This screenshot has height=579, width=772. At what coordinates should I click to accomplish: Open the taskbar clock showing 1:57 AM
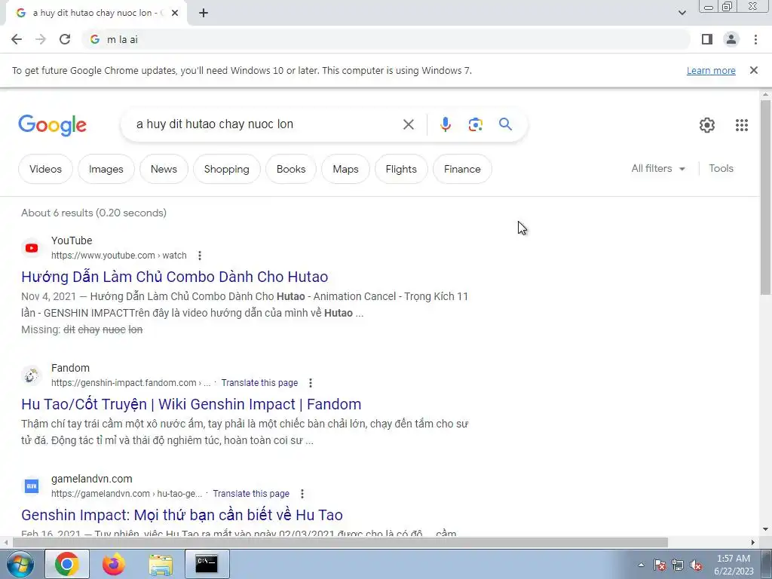pos(734,565)
